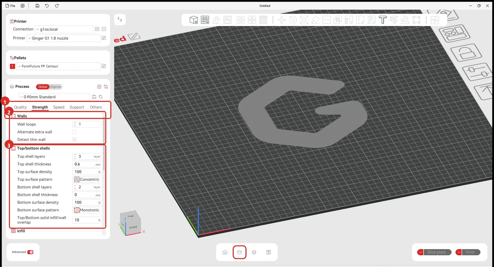The width and height of the screenshot is (494, 267).
Task: Add a new connection with plus icon
Action: coord(97,29)
